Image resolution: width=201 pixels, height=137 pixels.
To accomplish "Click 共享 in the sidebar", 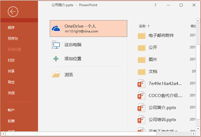I will (11, 71).
